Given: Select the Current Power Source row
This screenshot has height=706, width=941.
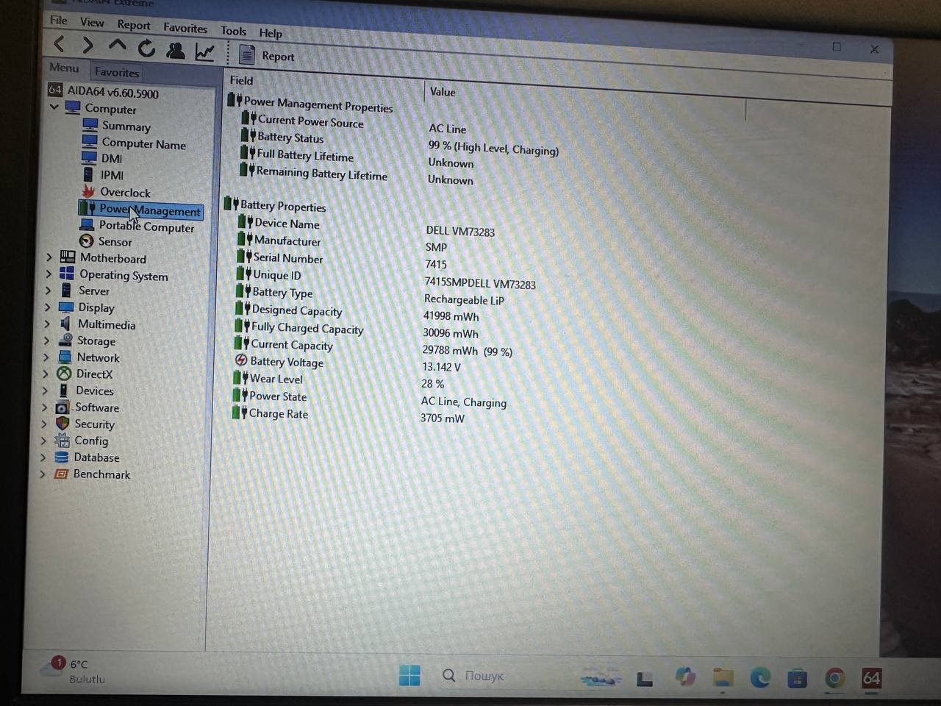Looking at the screenshot, I should [x=354, y=124].
